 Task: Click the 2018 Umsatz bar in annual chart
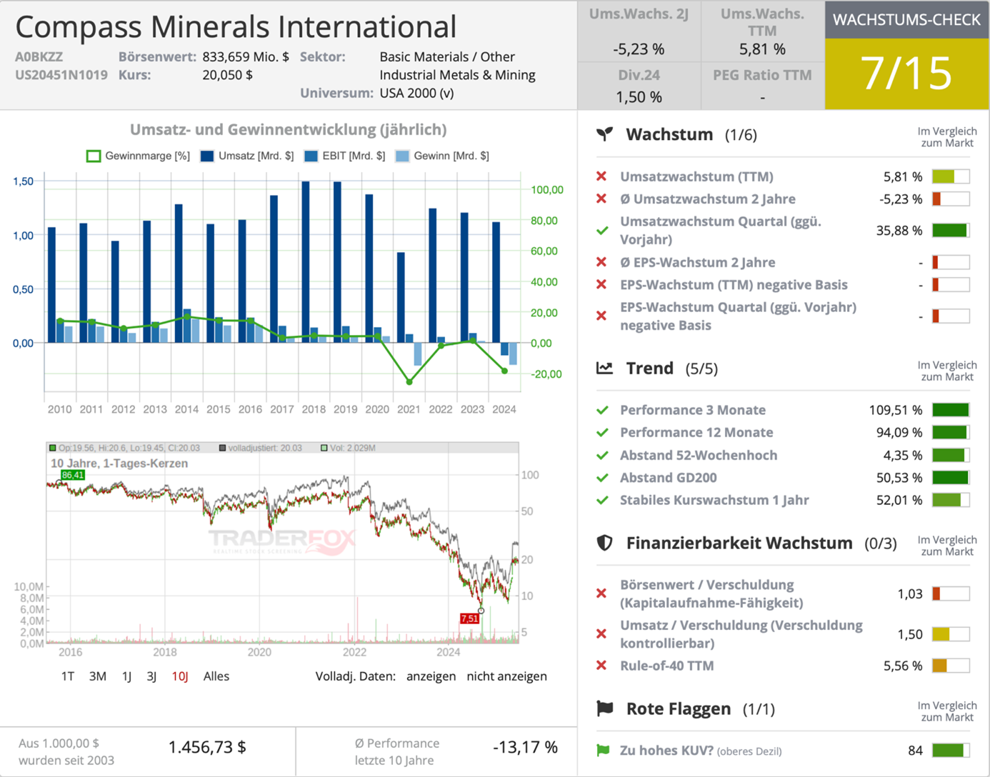click(306, 262)
